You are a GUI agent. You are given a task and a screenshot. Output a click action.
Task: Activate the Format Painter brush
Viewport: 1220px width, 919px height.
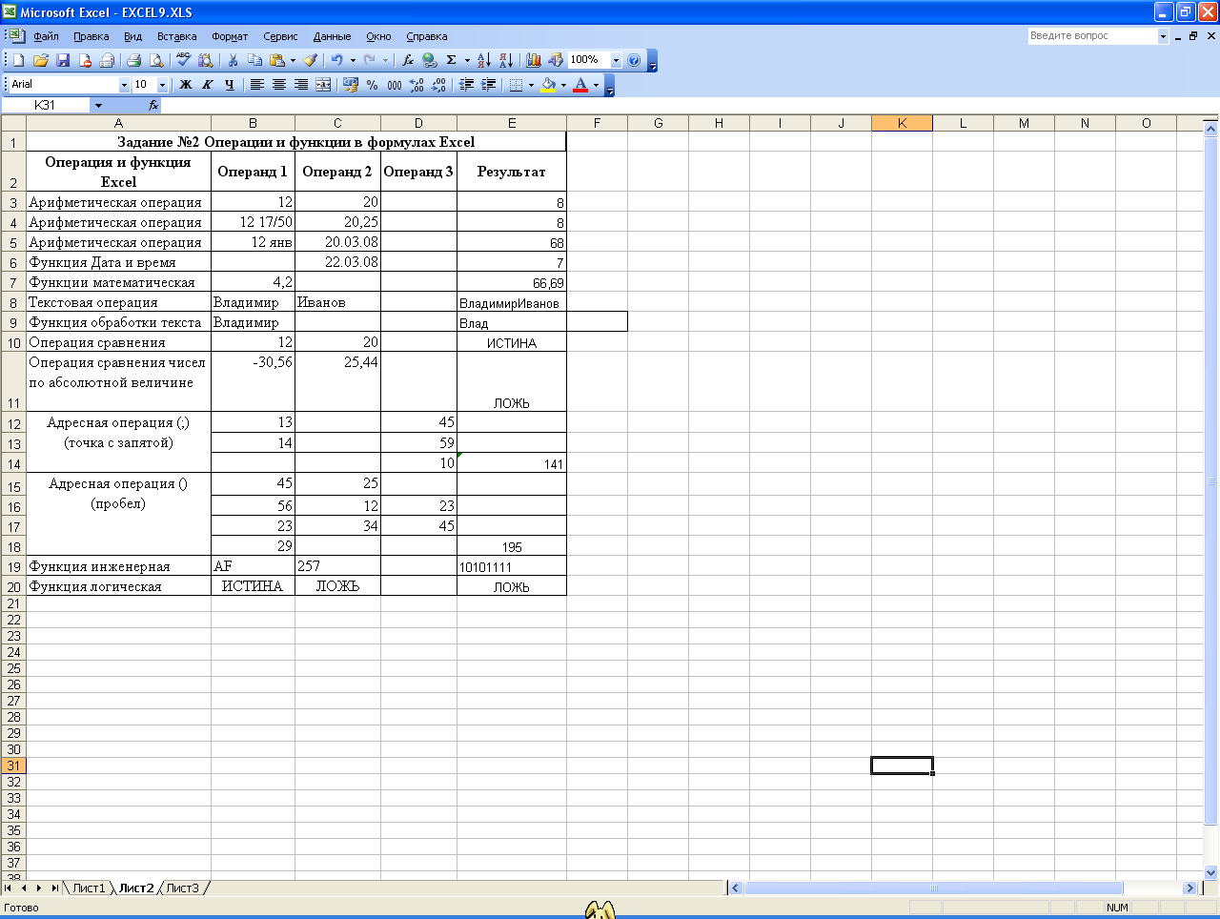coord(311,60)
